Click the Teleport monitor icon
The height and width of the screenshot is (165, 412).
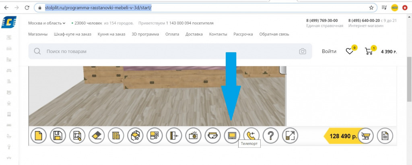point(232,136)
